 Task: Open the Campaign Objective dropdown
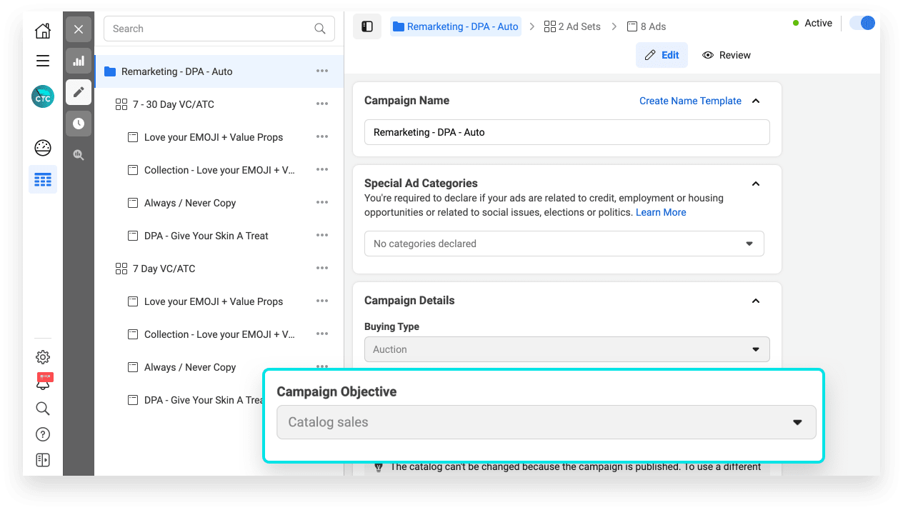click(x=546, y=423)
